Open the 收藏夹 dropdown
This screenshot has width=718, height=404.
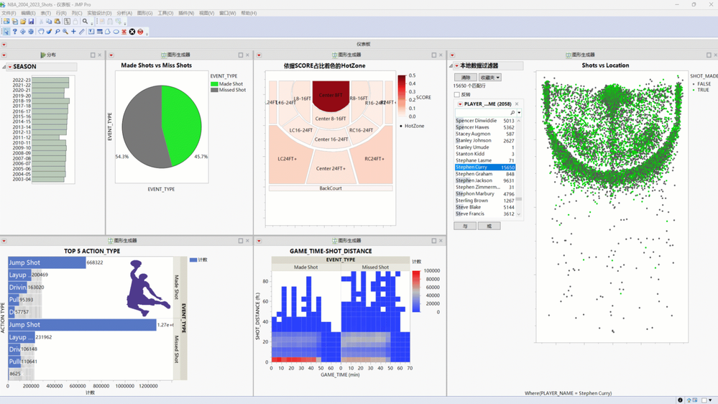490,78
